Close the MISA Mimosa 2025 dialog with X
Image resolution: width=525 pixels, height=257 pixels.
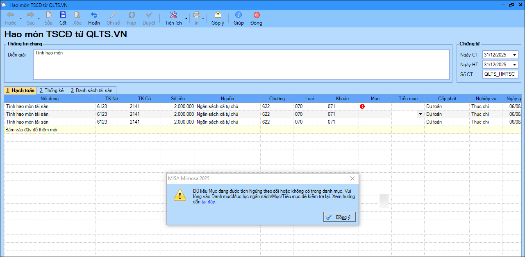(x=352, y=178)
